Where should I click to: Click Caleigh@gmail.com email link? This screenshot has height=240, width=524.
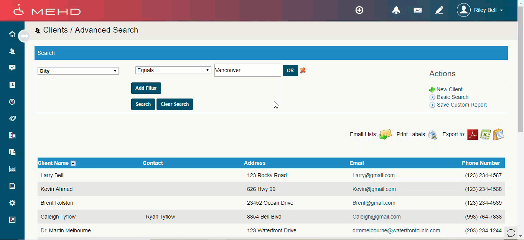click(x=377, y=217)
